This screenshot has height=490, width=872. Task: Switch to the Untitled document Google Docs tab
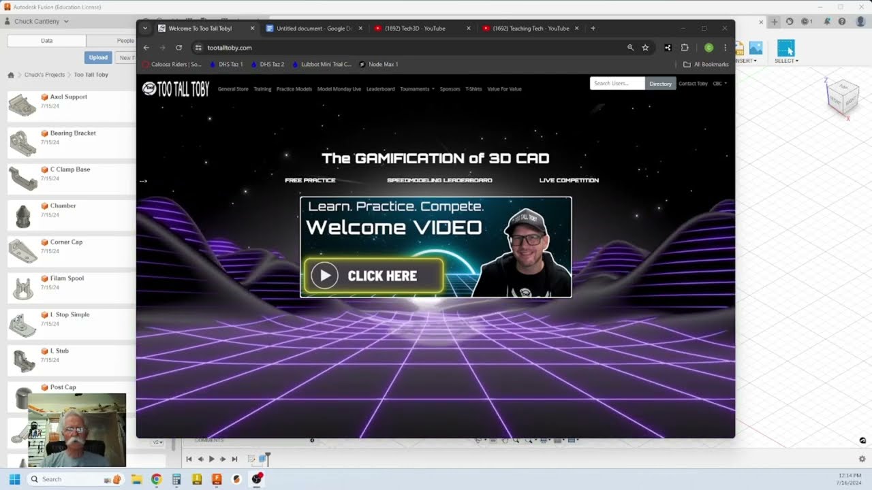[313, 29]
